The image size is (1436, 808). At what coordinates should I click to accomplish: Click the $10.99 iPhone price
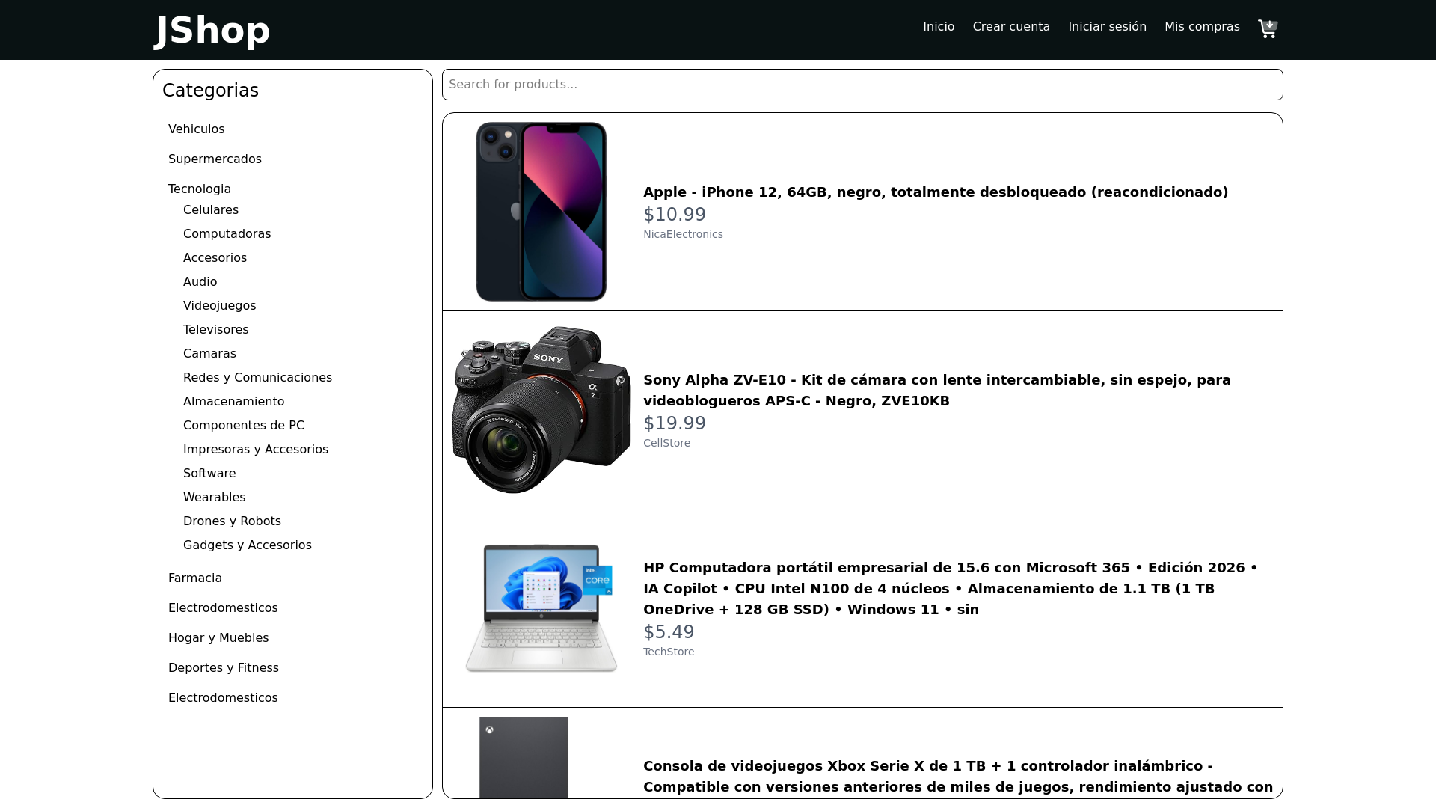(675, 215)
